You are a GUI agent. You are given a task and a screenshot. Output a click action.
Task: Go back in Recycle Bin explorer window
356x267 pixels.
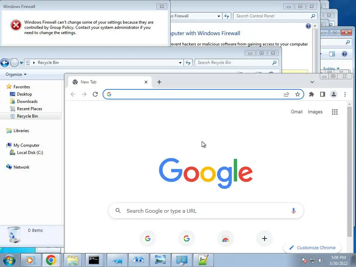click(x=5, y=63)
